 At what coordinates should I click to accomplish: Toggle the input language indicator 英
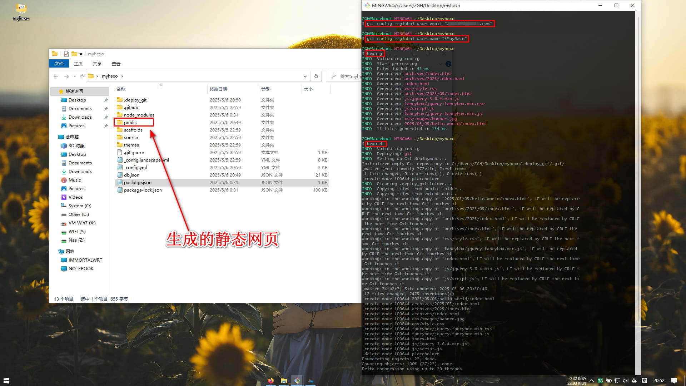[634, 381]
